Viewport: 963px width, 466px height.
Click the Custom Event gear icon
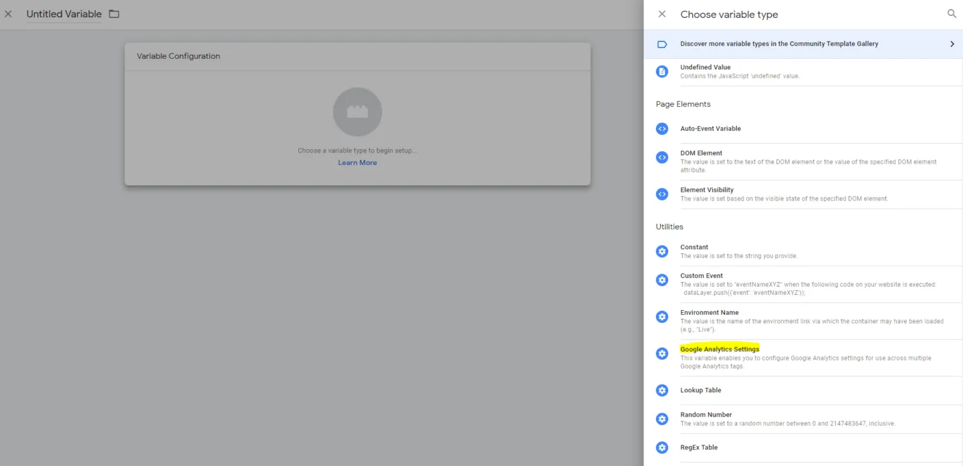662,279
